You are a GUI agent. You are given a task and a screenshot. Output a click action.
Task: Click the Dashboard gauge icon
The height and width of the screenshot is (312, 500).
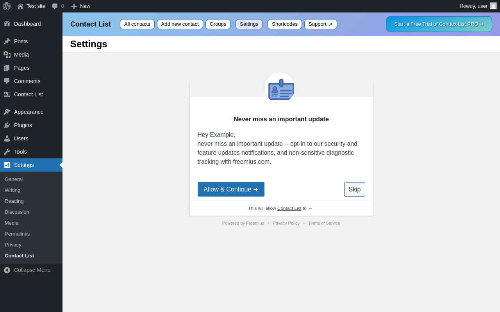[7, 24]
